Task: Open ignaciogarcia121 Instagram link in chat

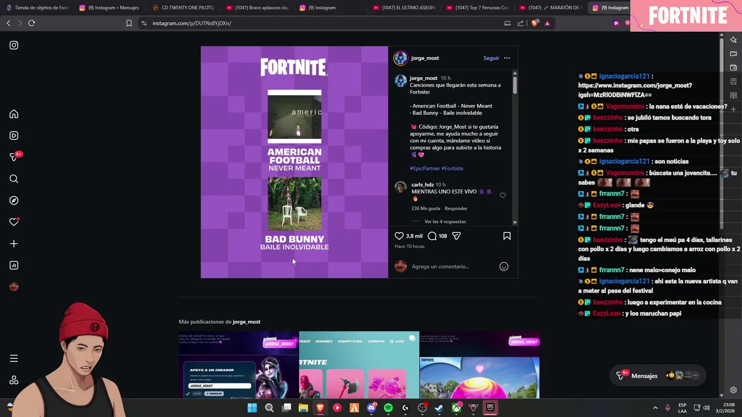Action: coord(635,90)
